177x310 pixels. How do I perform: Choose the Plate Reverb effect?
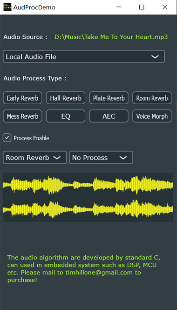point(109,98)
